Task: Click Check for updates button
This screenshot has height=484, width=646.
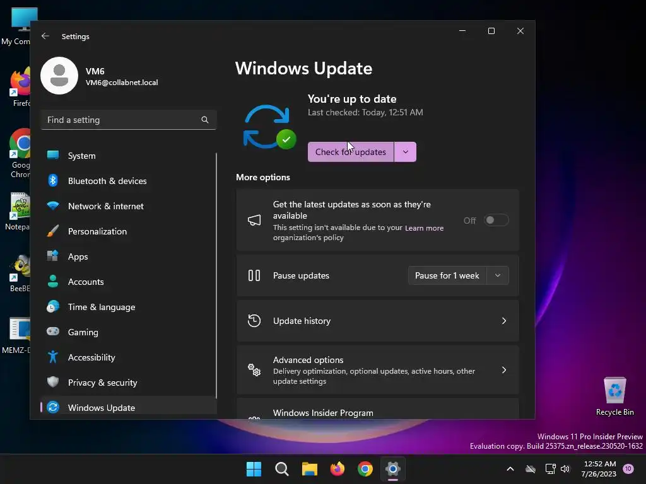Action: pos(351,152)
